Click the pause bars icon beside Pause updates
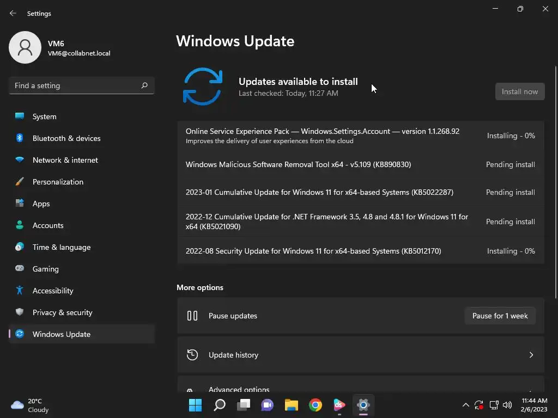This screenshot has width=558, height=418. [x=192, y=316]
